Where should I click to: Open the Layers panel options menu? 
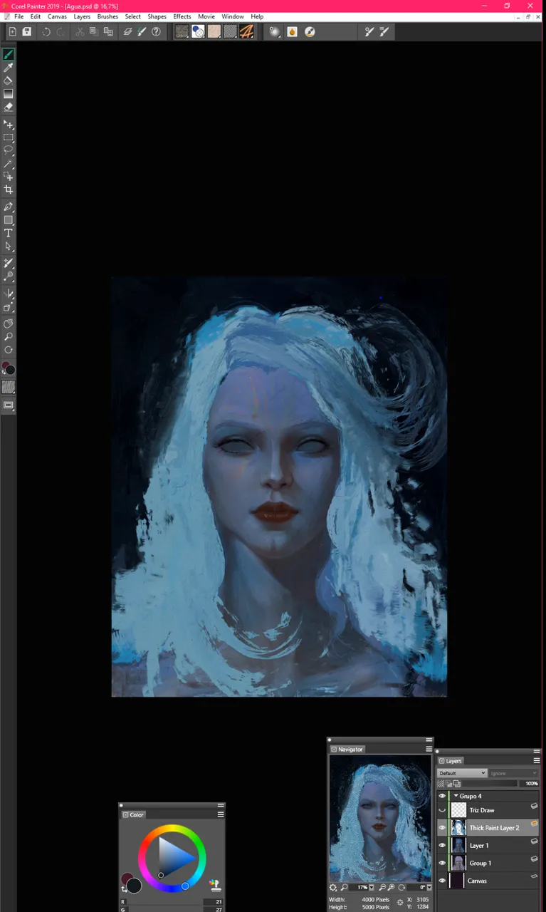pyautogui.click(x=536, y=761)
